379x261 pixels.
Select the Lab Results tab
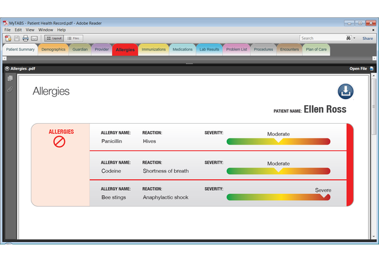pyautogui.click(x=210, y=49)
